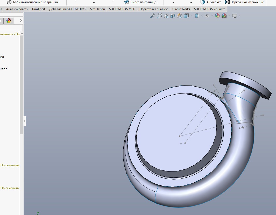Switch to the Simulation tab
This screenshot has width=276, height=215.
[97, 9]
